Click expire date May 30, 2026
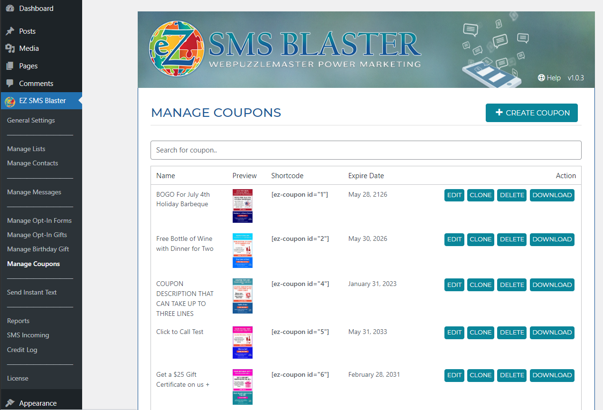 pyautogui.click(x=367, y=239)
